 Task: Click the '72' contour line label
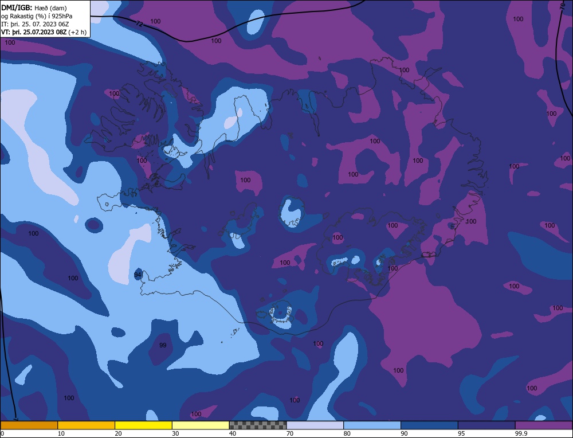(139, 24)
